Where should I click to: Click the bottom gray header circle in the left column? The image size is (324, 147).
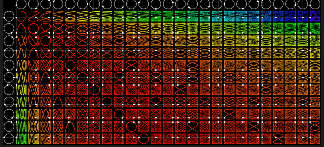pos(9,138)
